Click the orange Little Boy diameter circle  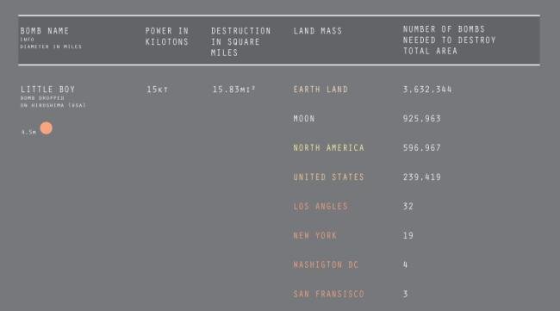coord(46,128)
